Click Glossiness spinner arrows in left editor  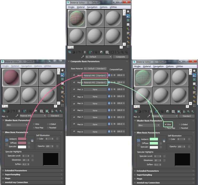[x=29, y=160]
